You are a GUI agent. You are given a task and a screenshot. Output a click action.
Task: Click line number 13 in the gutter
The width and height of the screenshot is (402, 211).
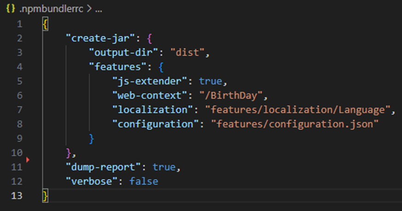pos(17,195)
